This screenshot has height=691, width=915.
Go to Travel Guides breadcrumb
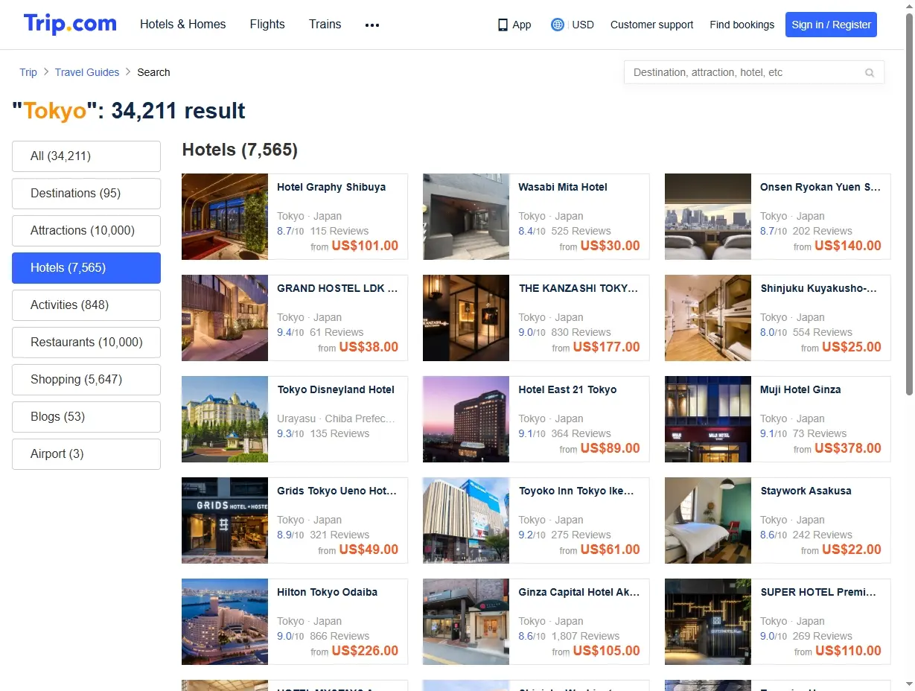coord(87,72)
